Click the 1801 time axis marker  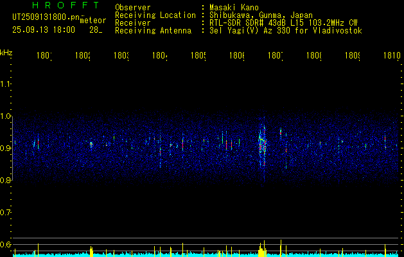coord(44,55)
